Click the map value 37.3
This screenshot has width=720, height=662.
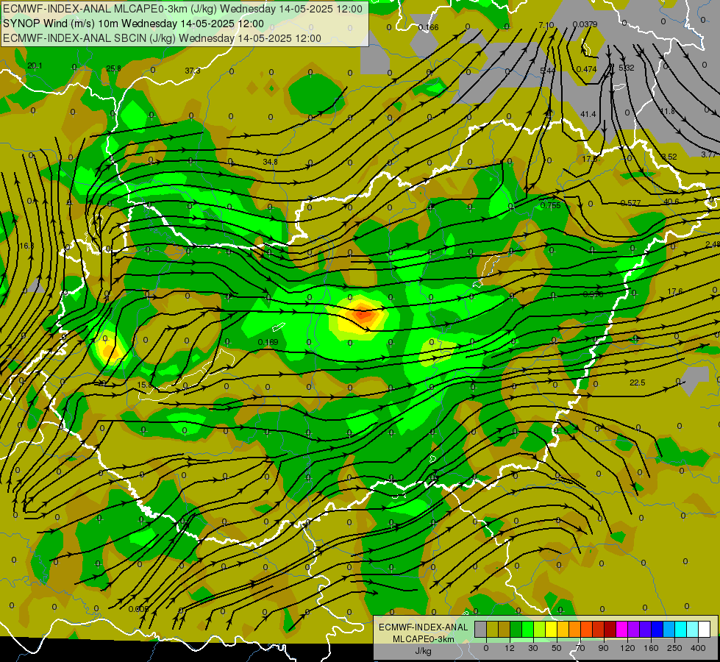click(x=193, y=71)
